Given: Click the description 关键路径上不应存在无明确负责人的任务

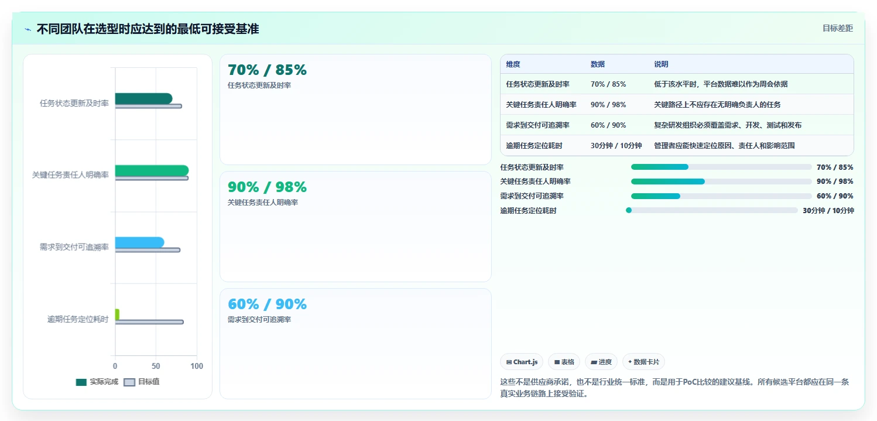Looking at the screenshot, I should [x=717, y=105].
